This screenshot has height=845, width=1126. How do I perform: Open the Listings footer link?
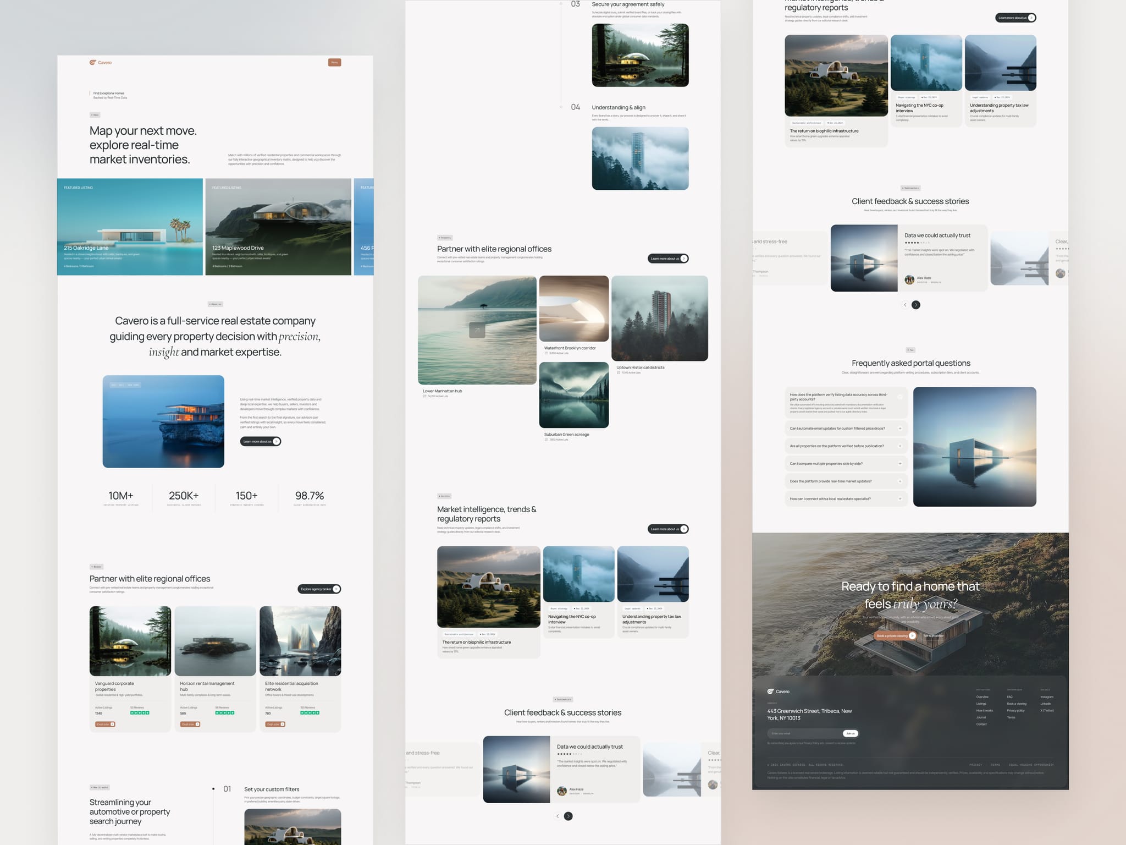pyautogui.click(x=981, y=704)
